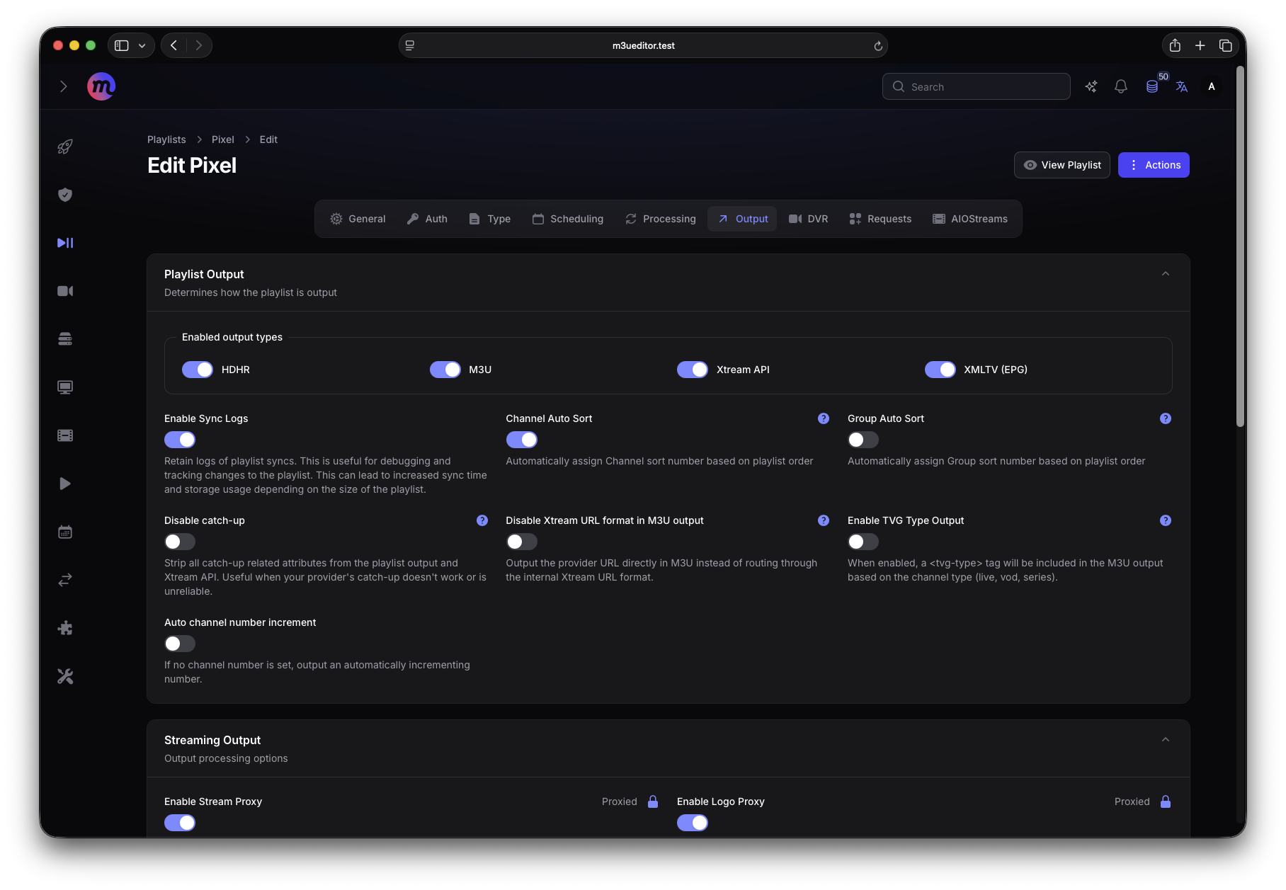Open the swap arrows sidebar icon
This screenshot has width=1286, height=890.
(65, 580)
